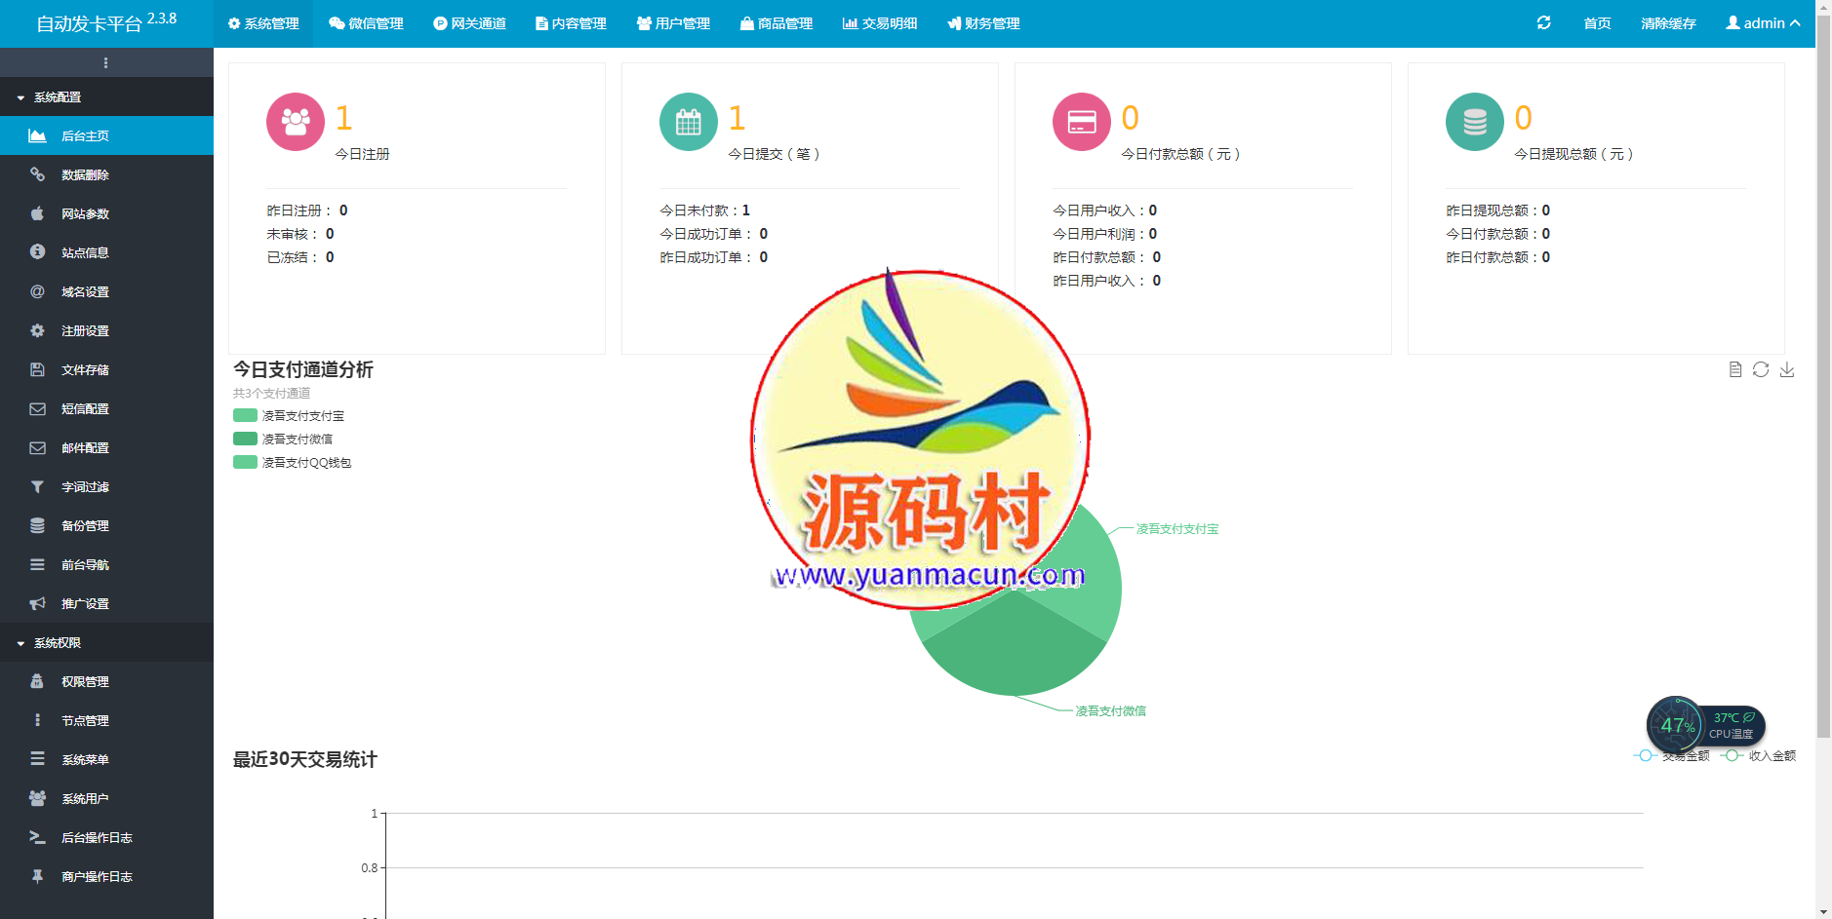Screen dimensions: 1832x919
Task: Click the 备份管理 database icon
Action: (37, 525)
